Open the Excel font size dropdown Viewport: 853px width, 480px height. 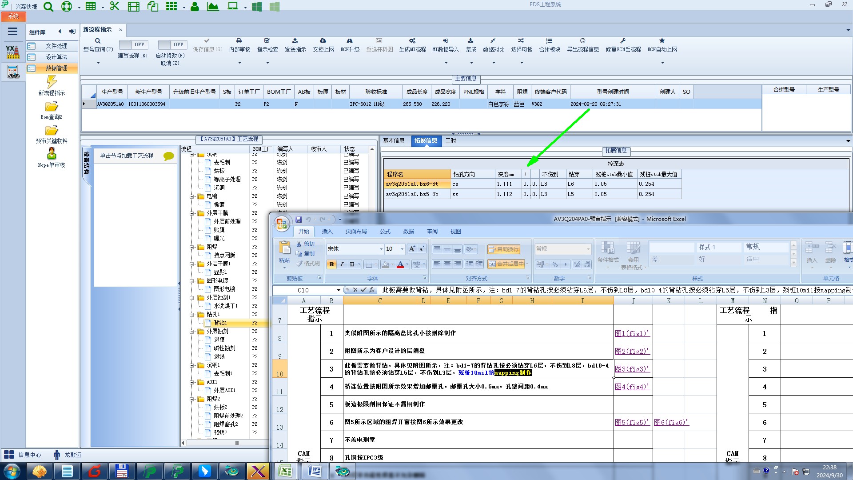coord(402,249)
